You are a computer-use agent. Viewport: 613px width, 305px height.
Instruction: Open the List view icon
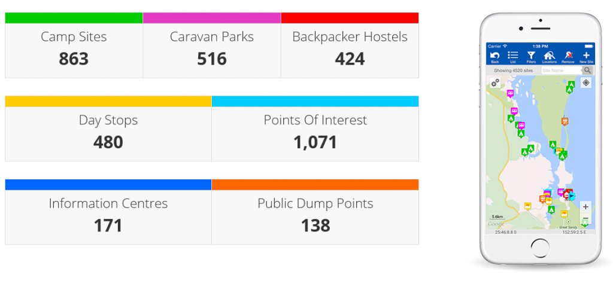coord(512,56)
